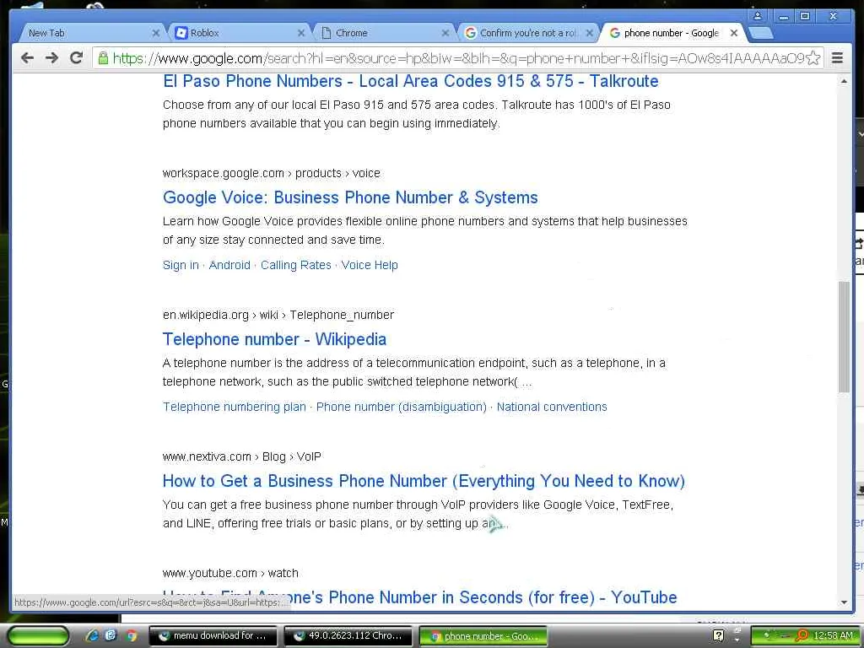
Task: Switch to Confirm you're not a robot tab
Action: [x=527, y=33]
